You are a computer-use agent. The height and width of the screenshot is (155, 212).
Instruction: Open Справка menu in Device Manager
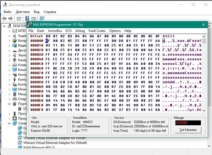50,12
